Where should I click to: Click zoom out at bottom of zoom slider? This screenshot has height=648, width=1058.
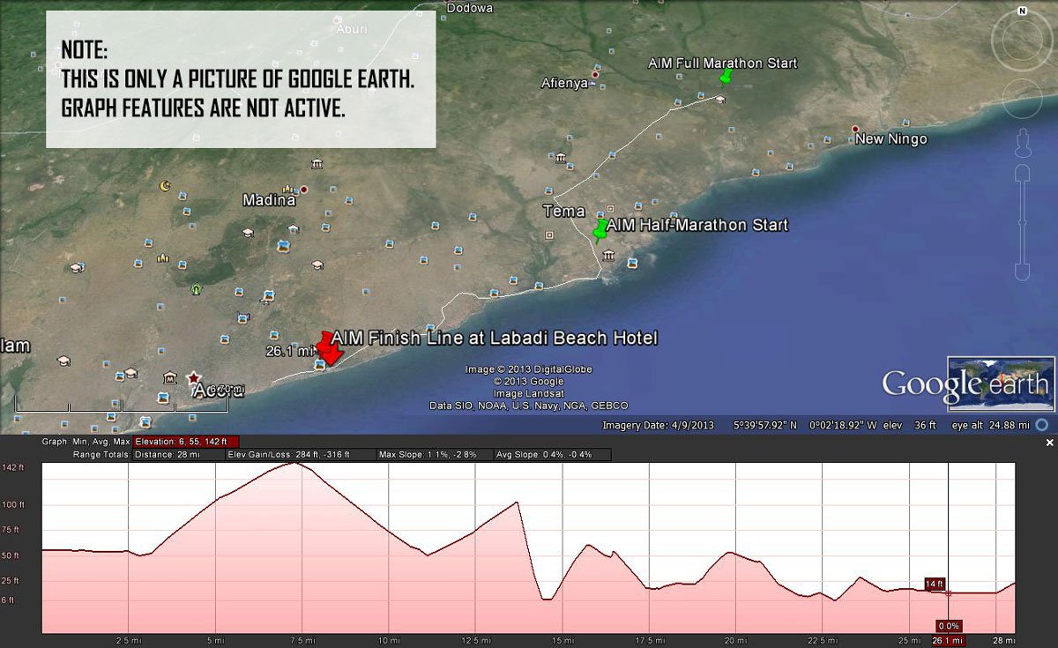pos(1023,272)
